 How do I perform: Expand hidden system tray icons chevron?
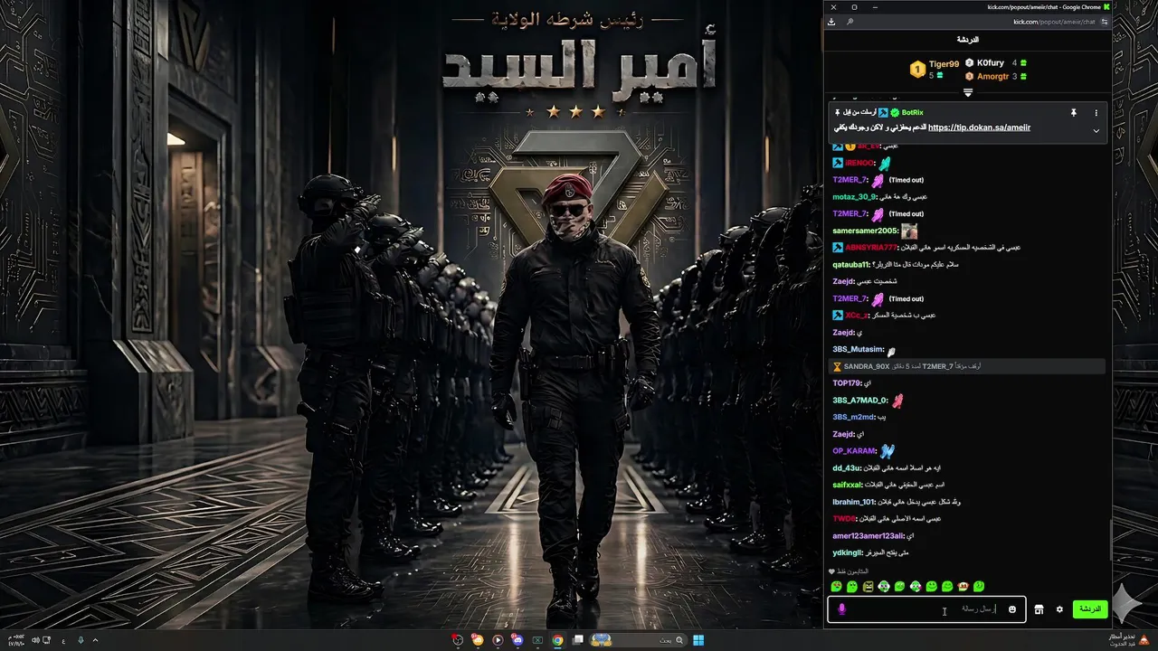[x=95, y=640]
